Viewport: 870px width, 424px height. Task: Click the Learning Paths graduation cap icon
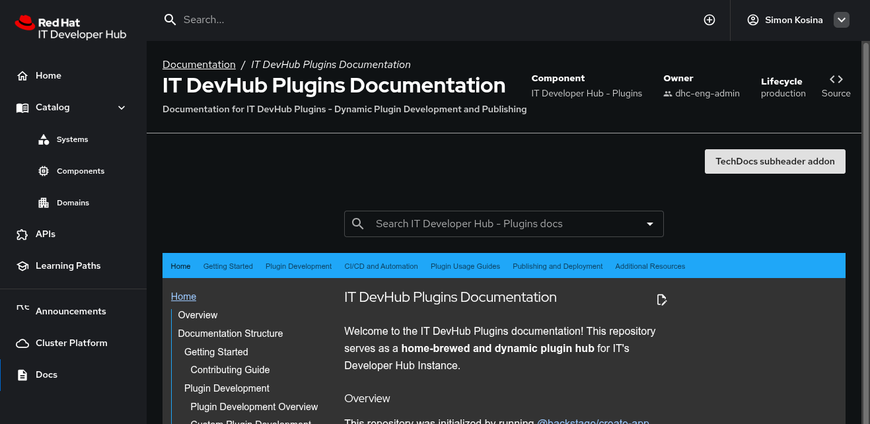(22, 266)
